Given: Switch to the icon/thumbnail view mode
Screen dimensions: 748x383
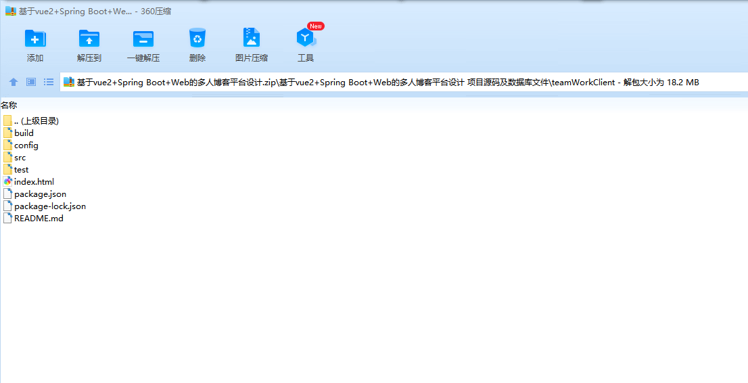Looking at the screenshot, I should coord(31,82).
